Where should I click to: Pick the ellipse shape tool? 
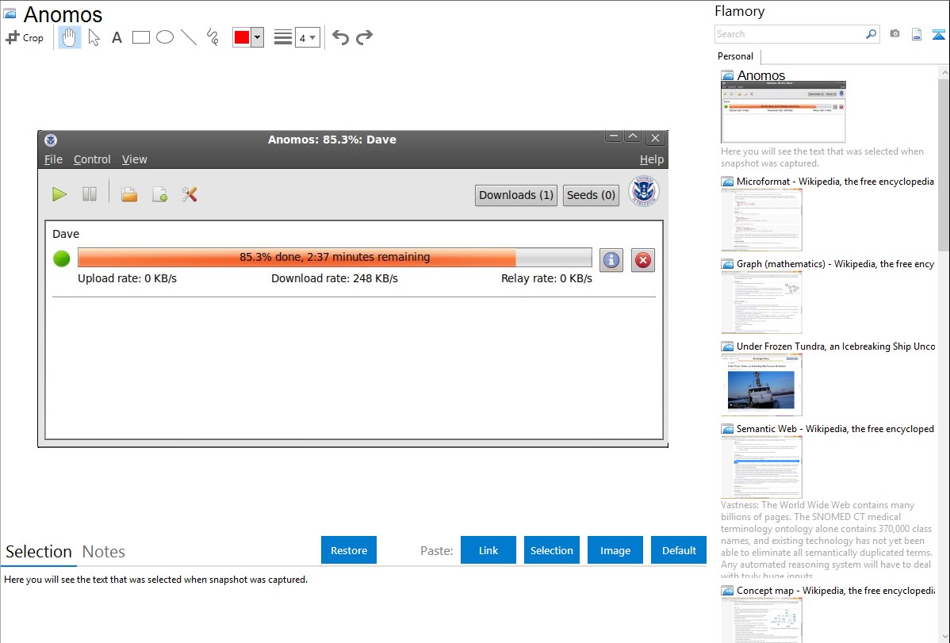[165, 37]
